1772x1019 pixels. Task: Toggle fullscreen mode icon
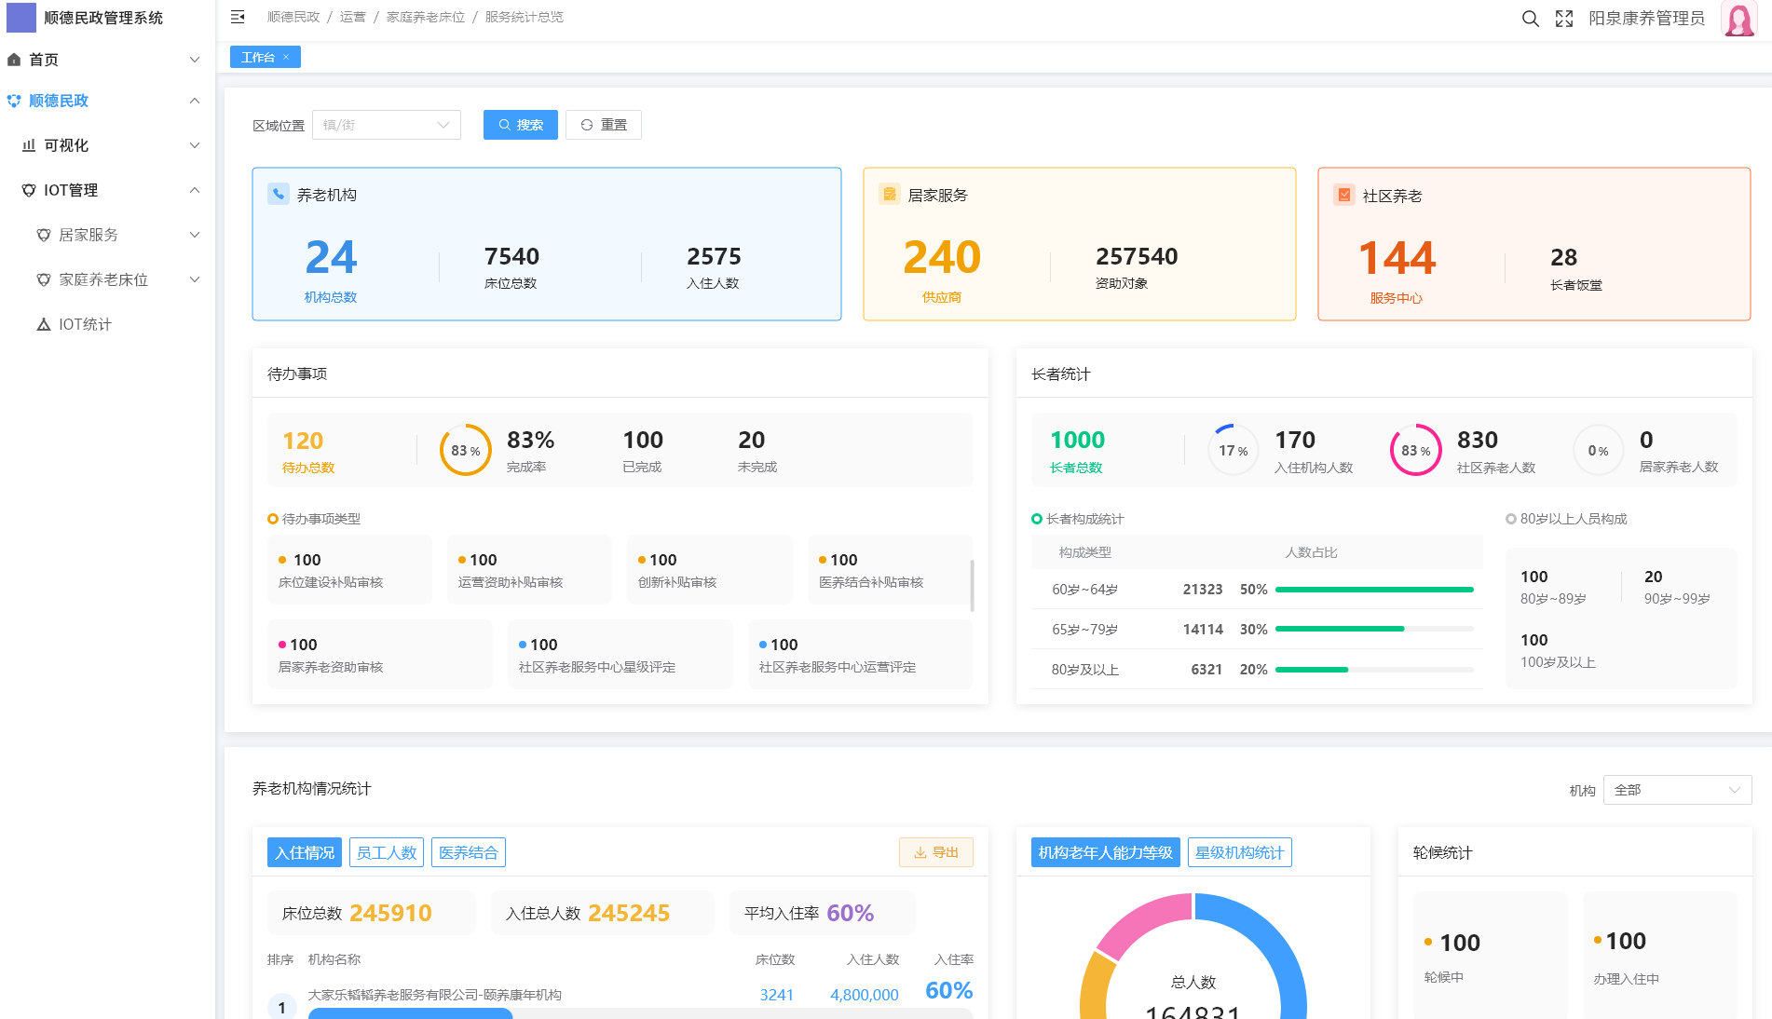[x=1564, y=19]
